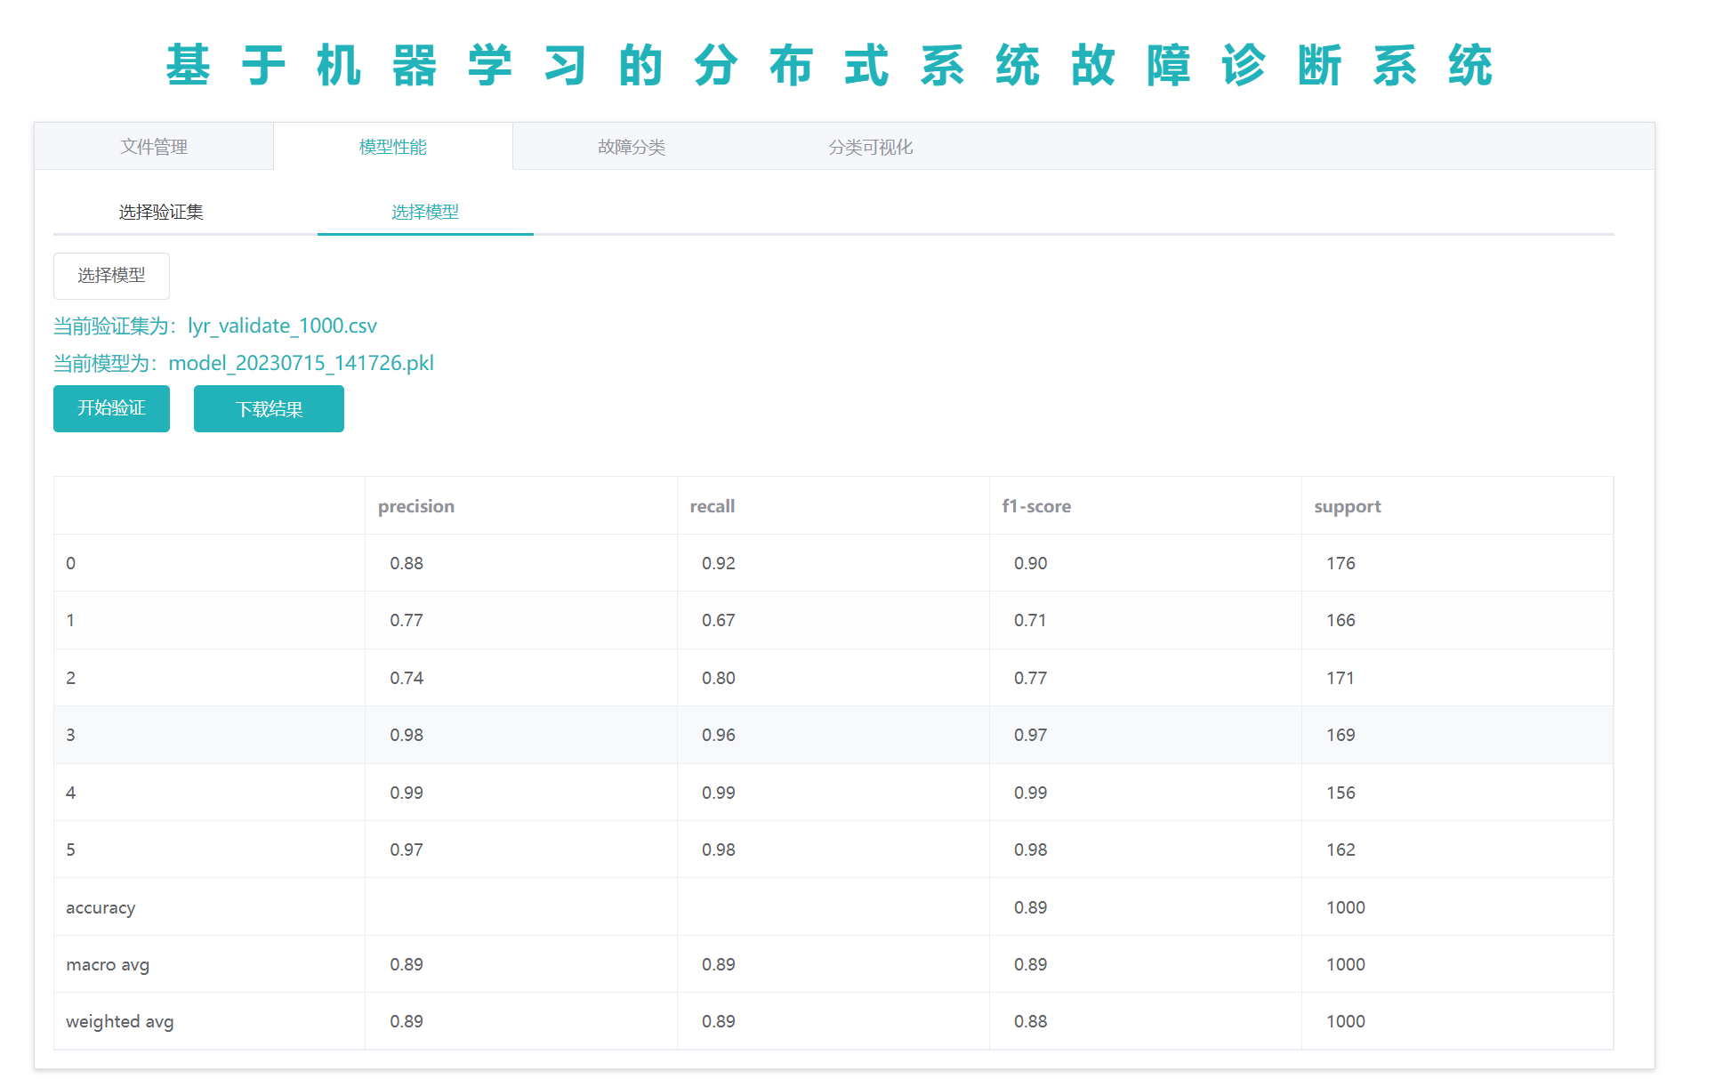The height and width of the screenshot is (1079, 1715).
Task: Click f1-score value 0.71 for class 1
Action: click(x=1030, y=620)
